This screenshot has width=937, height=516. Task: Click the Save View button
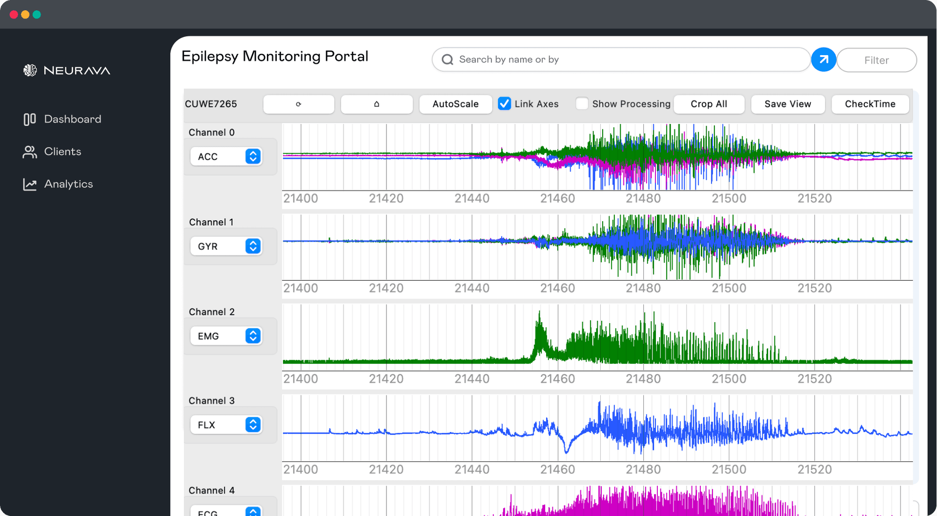(787, 104)
